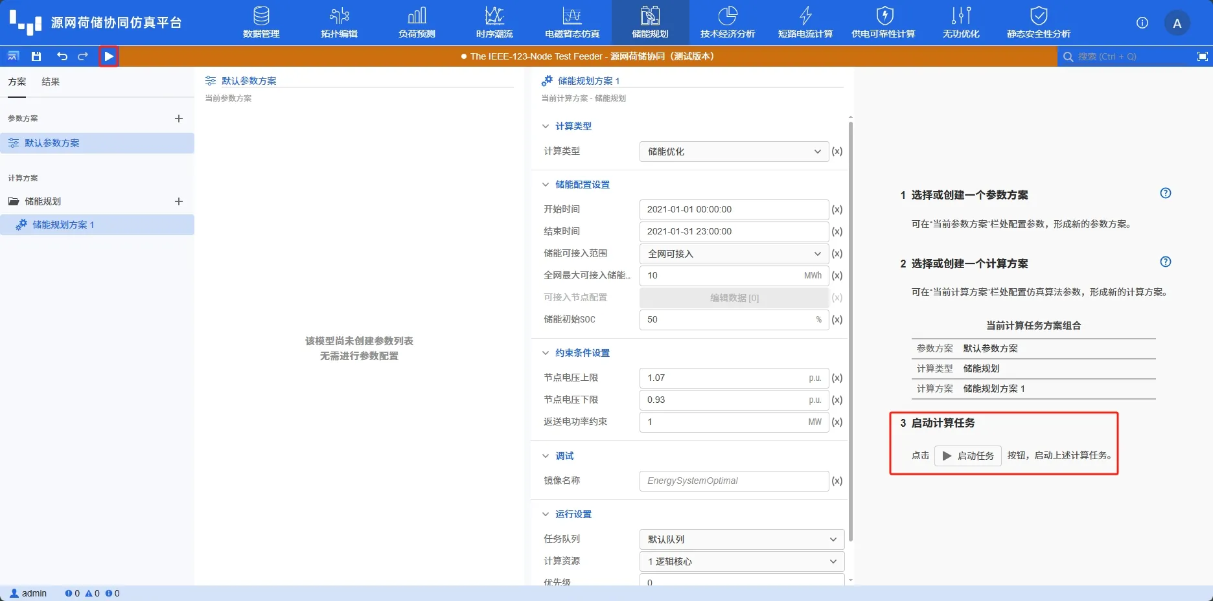Click the run play icon in toolbar
Viewport: 1213px width, 601px height.
point(109,56)
